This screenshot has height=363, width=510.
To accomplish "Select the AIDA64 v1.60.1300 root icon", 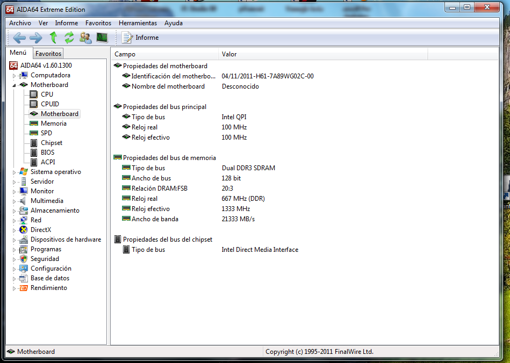I will [x=13, y=66].
